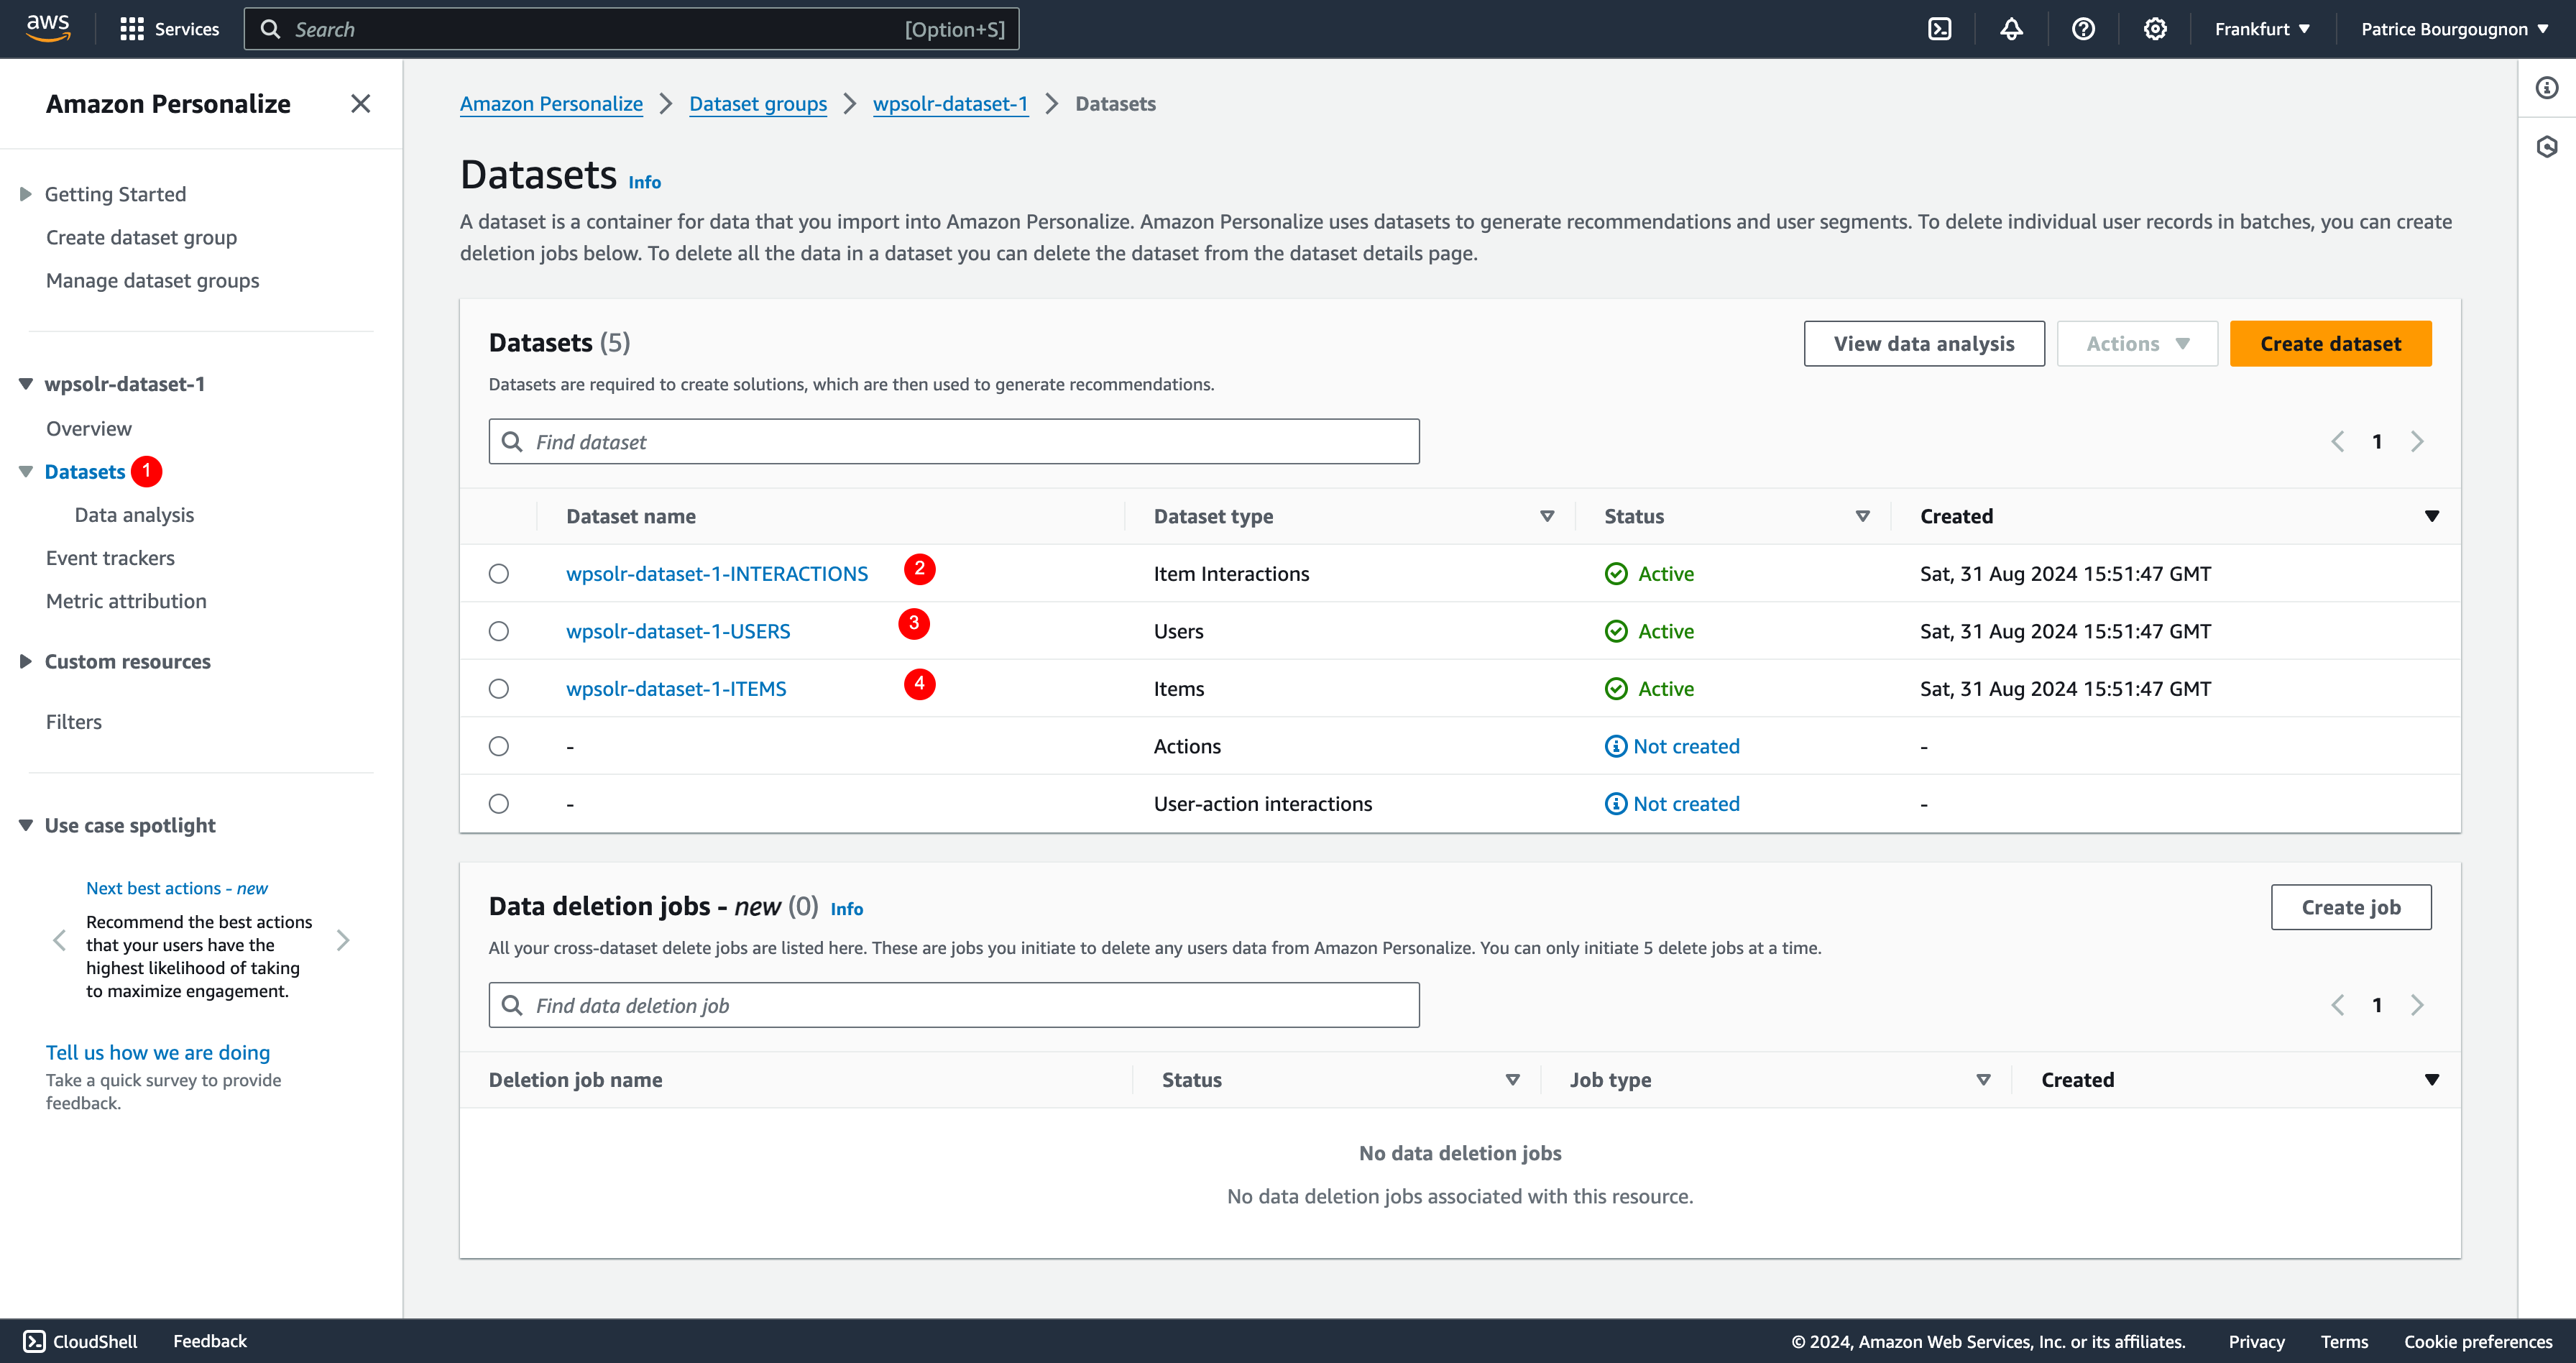Select the User-action interactions radio button

click(499, 804)
